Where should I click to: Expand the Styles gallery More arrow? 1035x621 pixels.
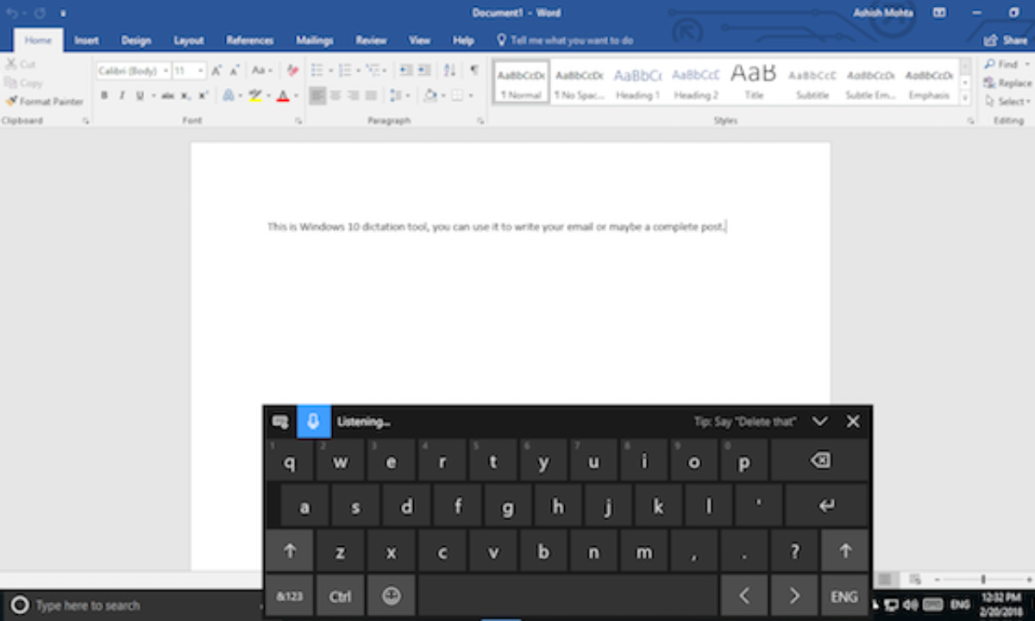965,99
